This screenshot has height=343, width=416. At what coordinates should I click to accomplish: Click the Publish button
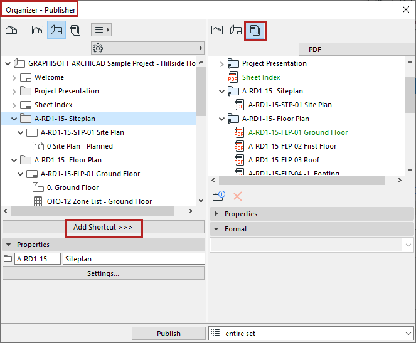pos(169,334)
